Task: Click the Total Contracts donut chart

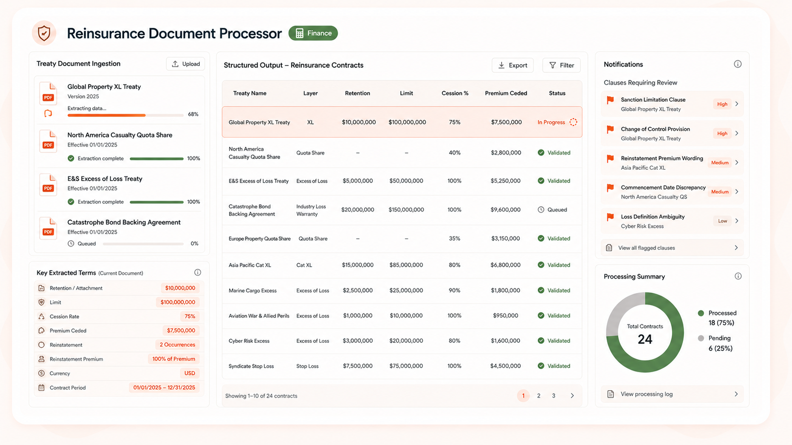Action: [x=645, y=332]
